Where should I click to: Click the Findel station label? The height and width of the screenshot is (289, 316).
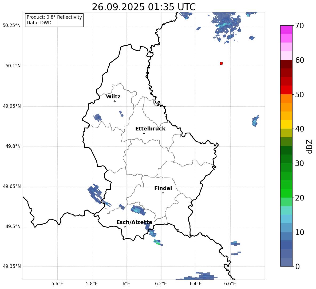[x=163, y=188]
